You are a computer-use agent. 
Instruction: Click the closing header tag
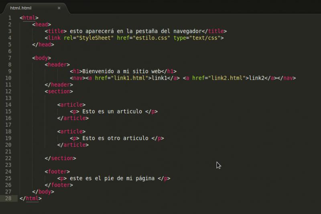point(59,84)
